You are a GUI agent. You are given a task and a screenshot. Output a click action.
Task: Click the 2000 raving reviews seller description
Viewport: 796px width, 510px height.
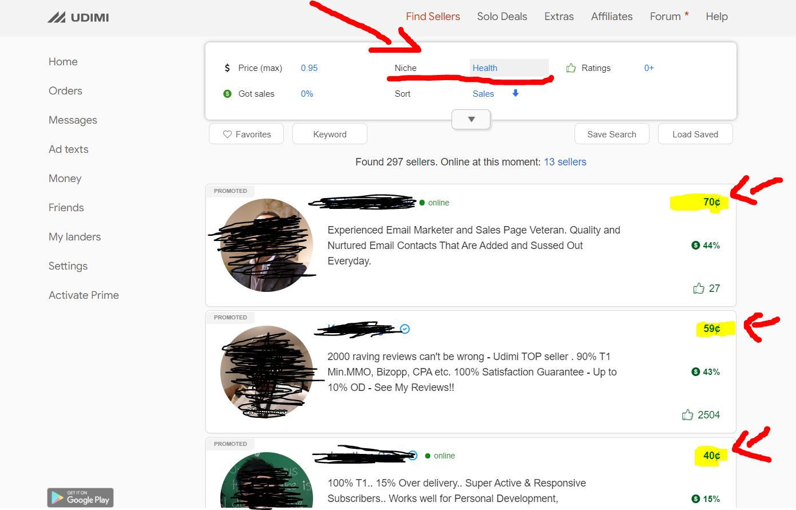(472, 372)
